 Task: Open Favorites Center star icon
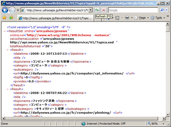[4, 17]
